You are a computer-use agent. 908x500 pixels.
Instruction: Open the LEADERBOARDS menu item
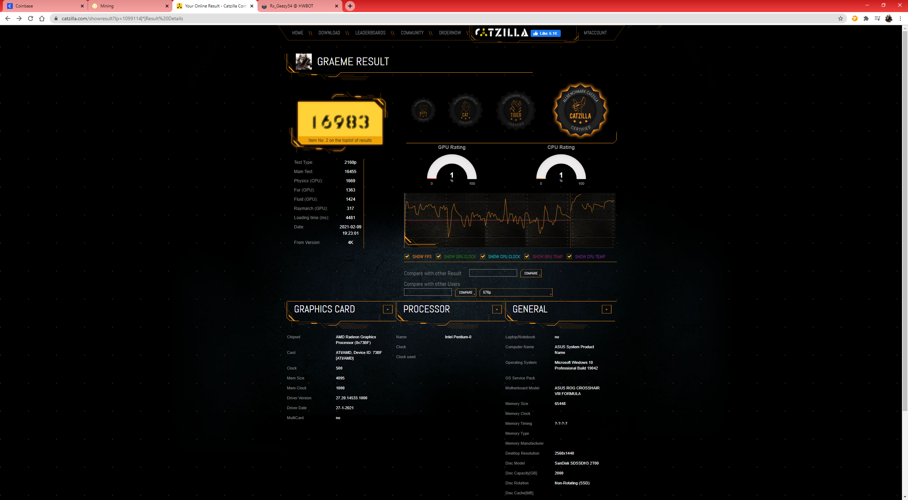[370, 33]
